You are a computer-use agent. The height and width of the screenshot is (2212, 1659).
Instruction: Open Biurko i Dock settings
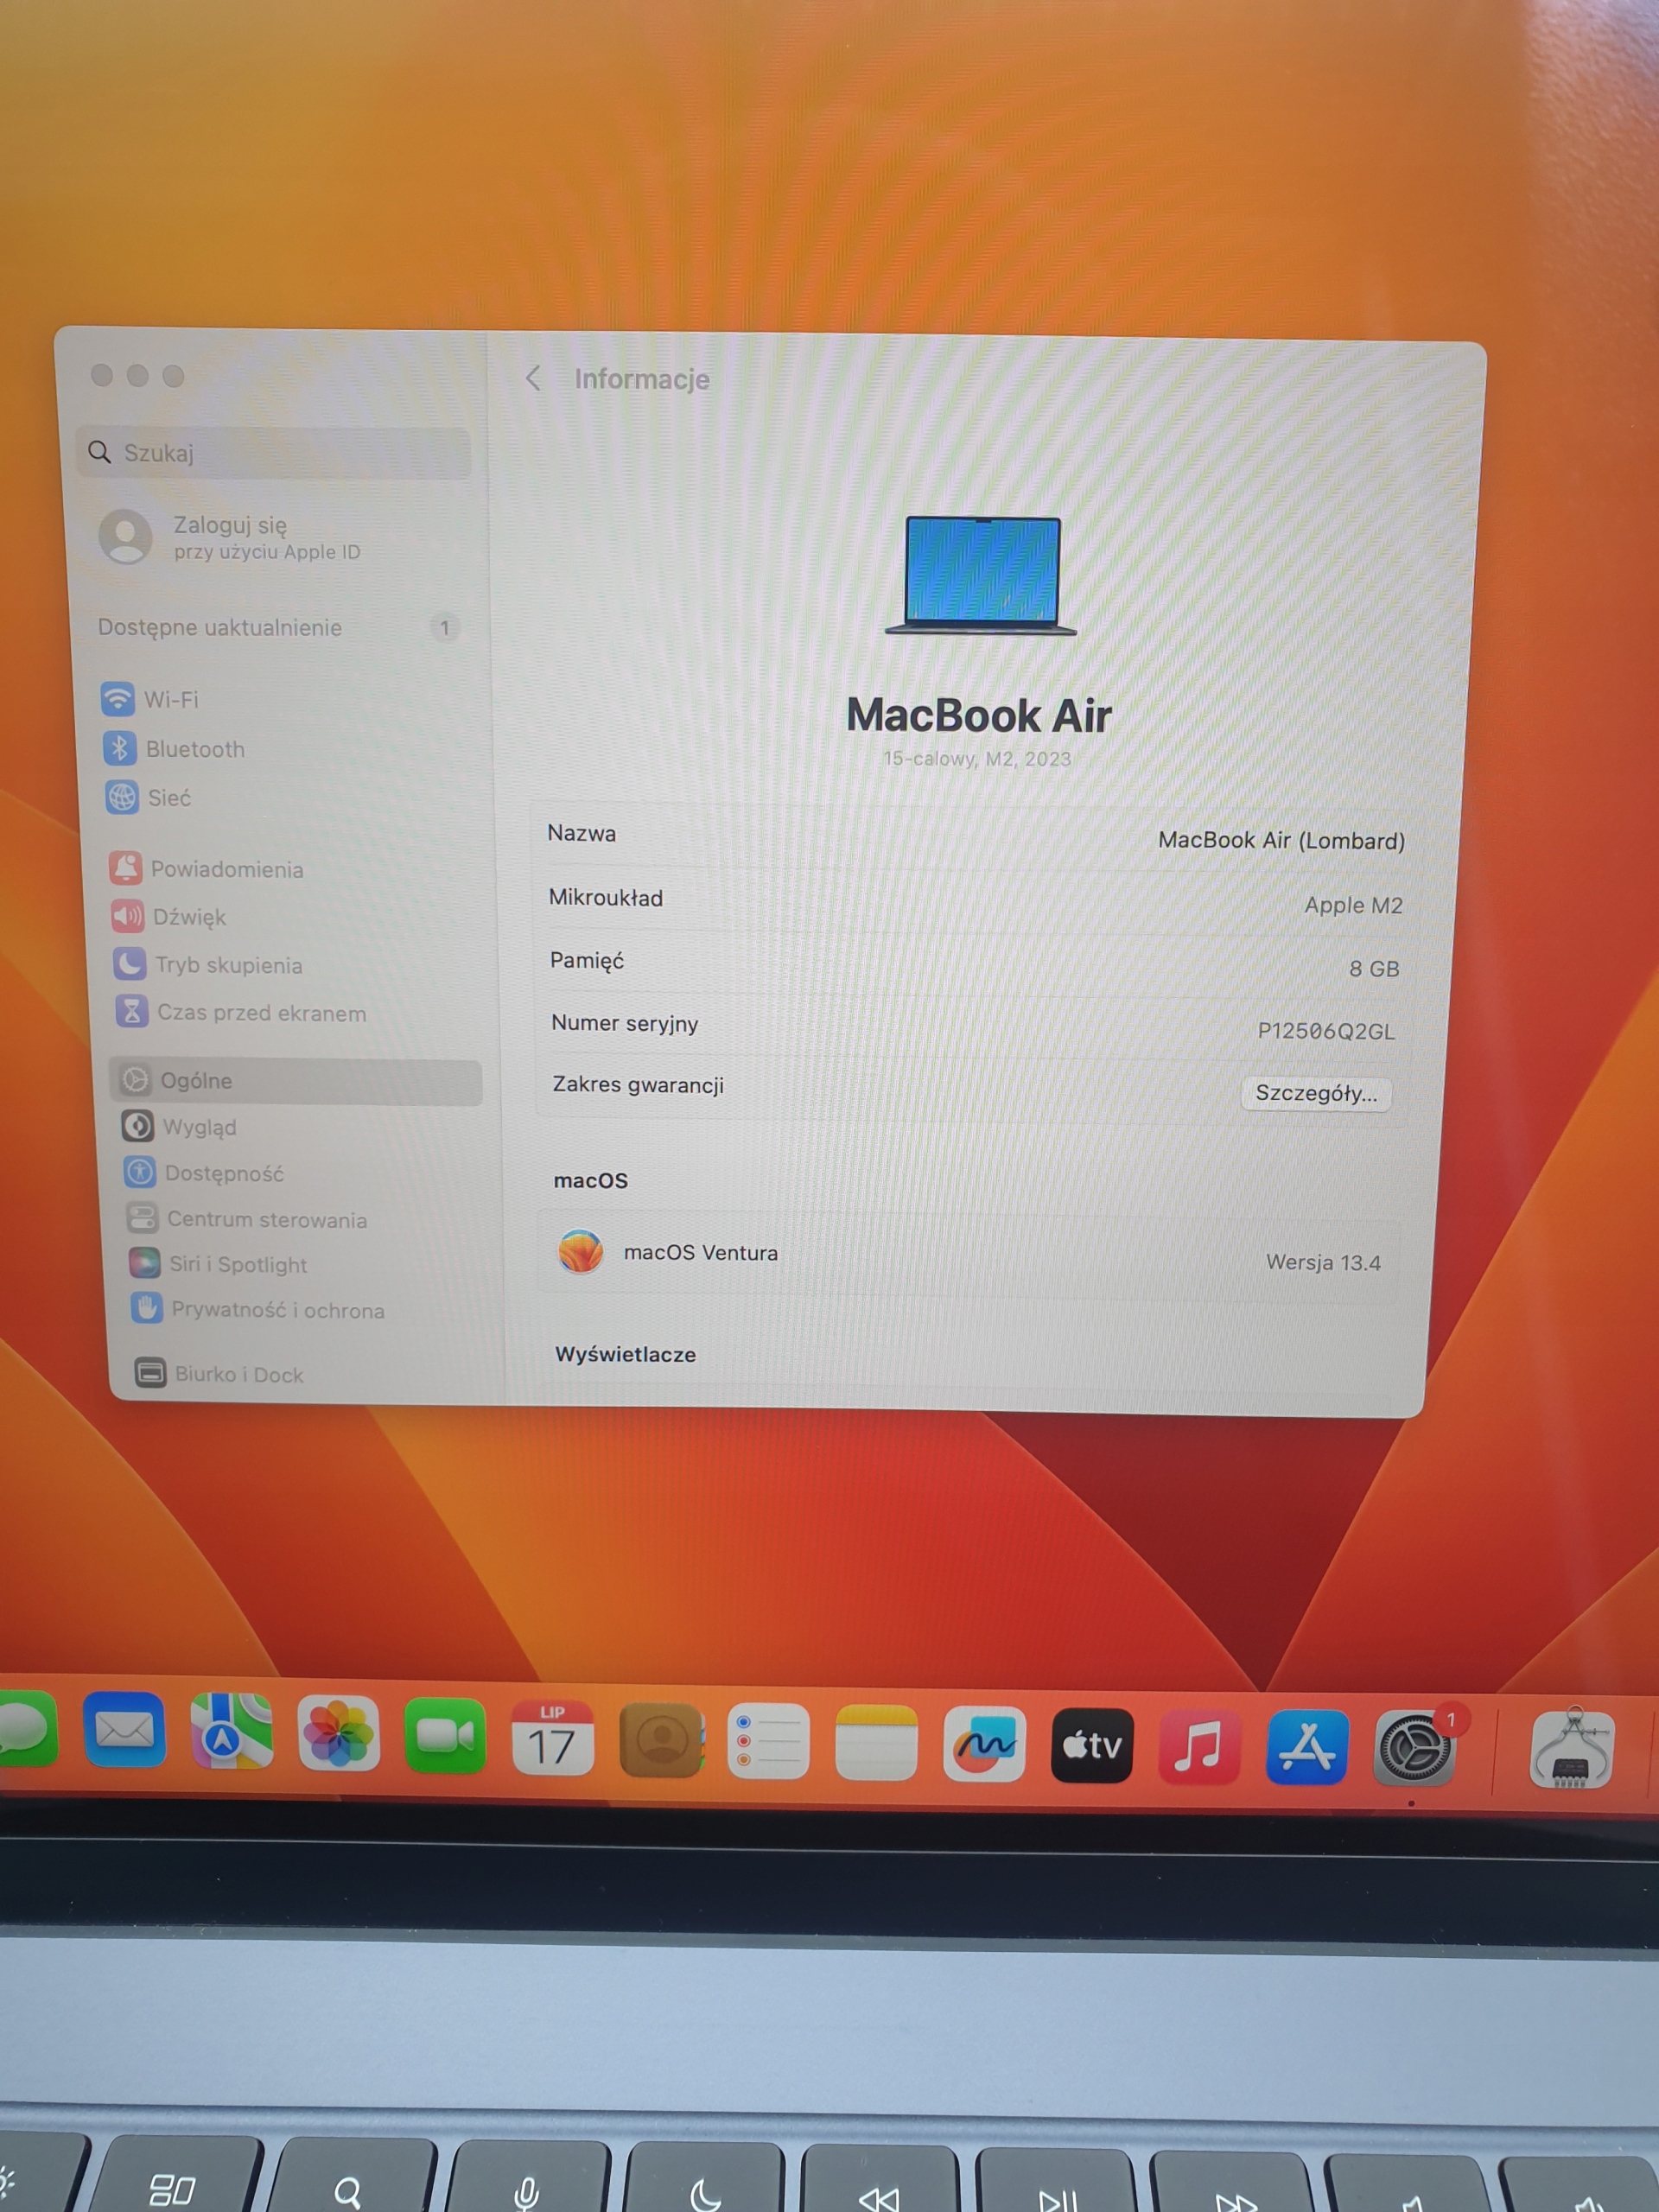click(x=238, y=1374)
